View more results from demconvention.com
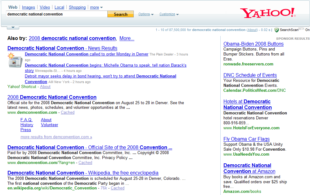This screenshot has width=310, height=195. click(56, 137)
